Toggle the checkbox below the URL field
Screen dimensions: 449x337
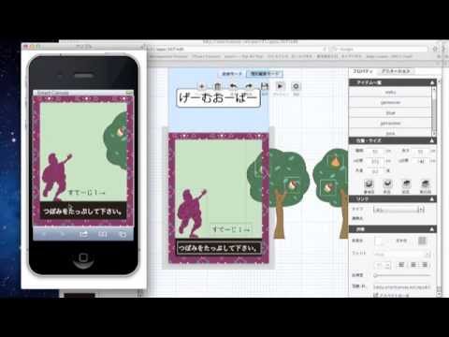[x=376, y=295]
